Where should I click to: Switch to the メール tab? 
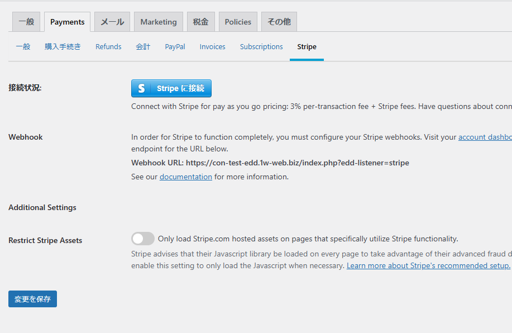[x=112, y=22]
